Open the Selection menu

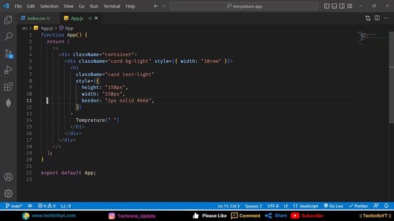tap(49, 6)
